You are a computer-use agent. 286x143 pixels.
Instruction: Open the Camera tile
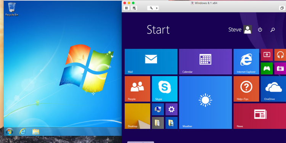[280, 68]
